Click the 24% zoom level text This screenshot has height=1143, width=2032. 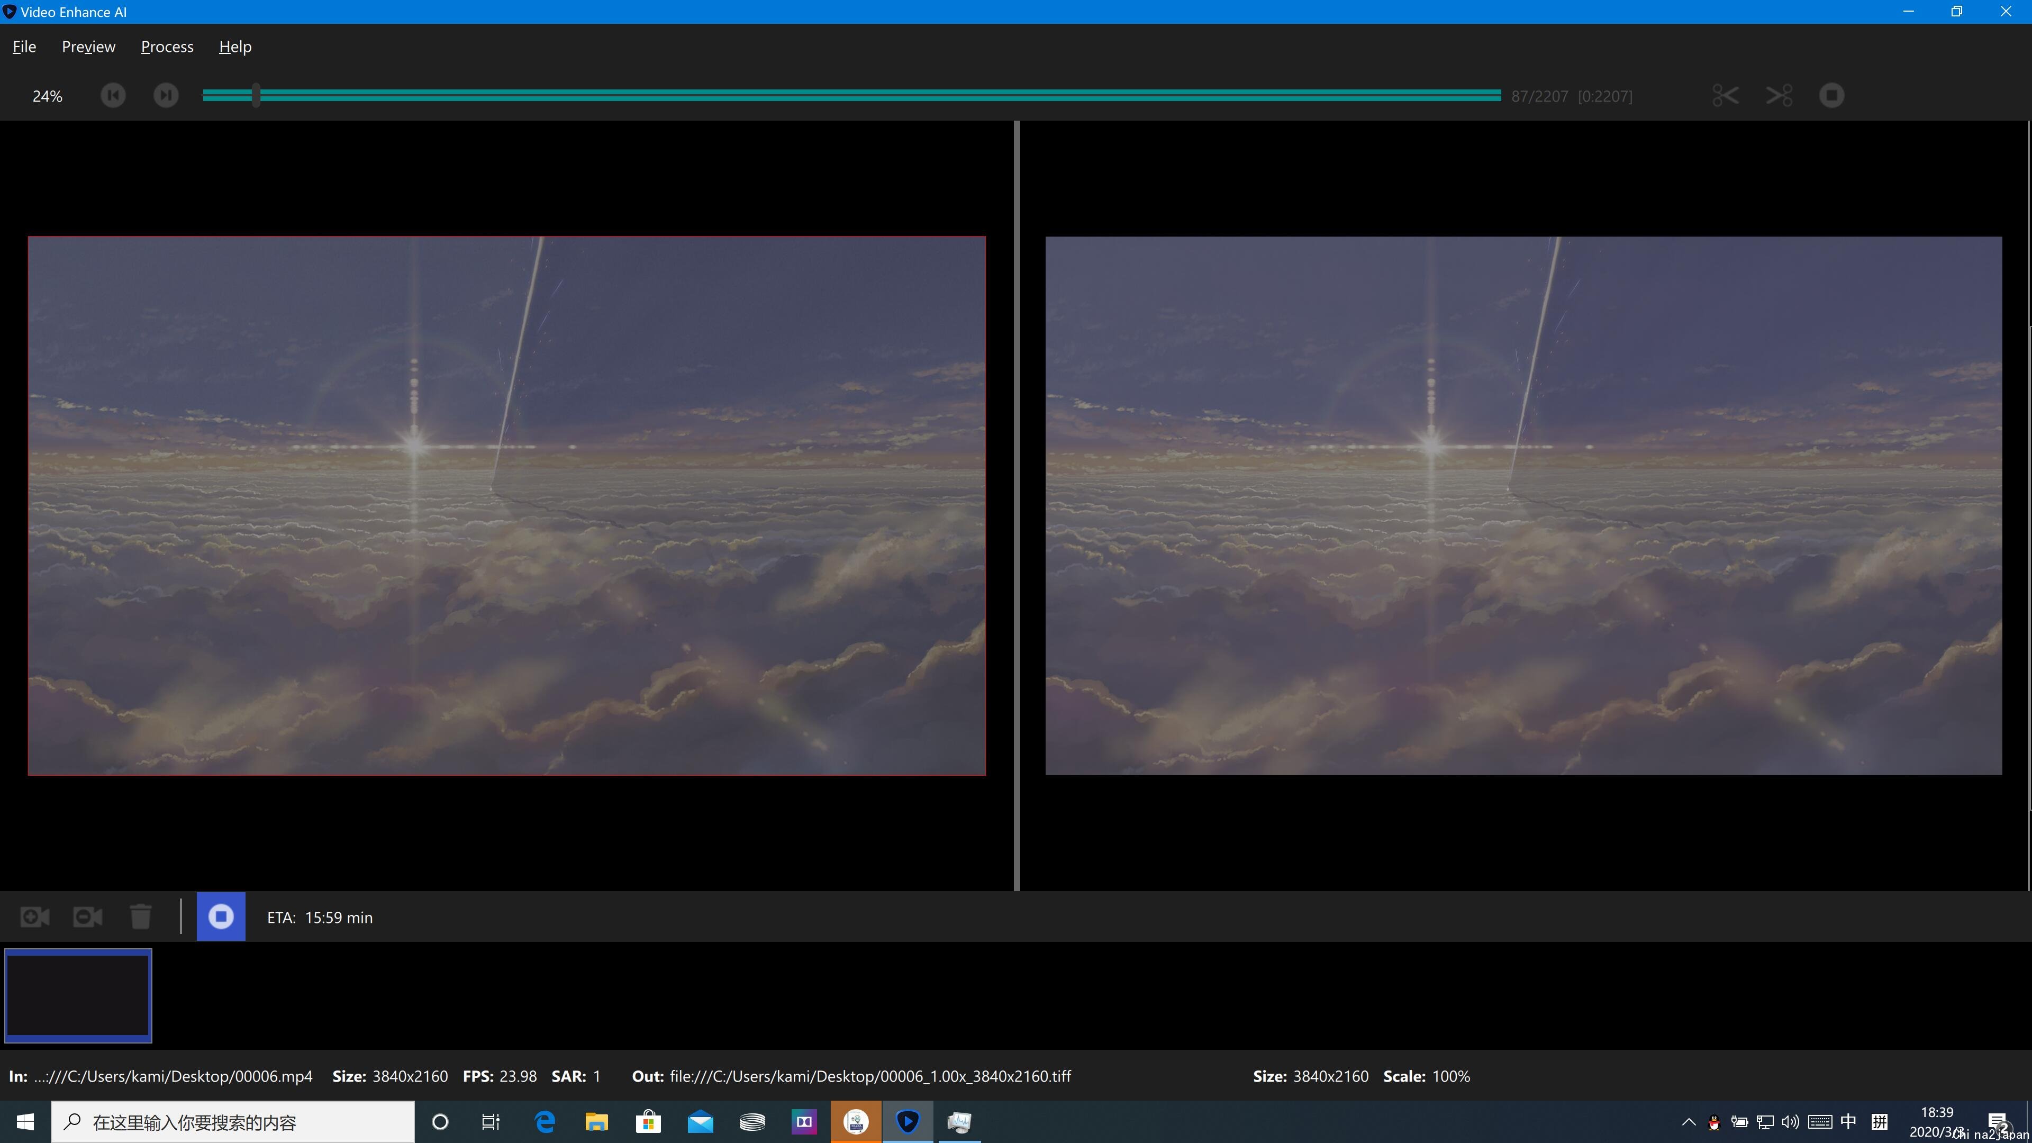click(x=47, y=96)
